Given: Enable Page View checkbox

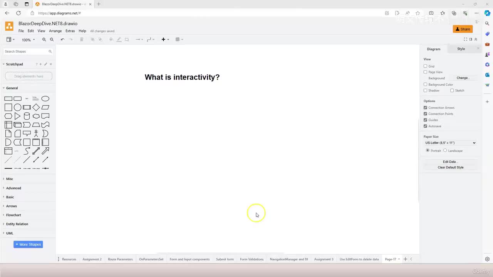Looking at the screenshot, I should (x=426, y=72).
